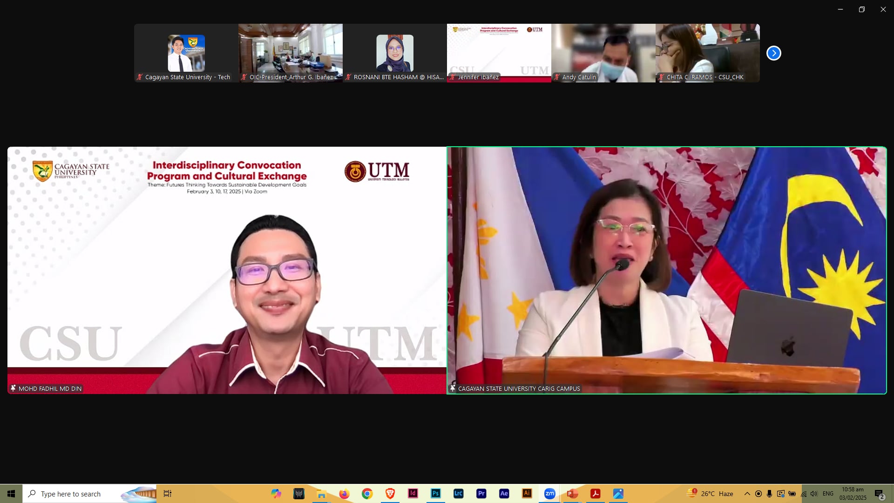This screenshot has height=503, width=894.
Task: Open Adobe Premiere Pro from taskbar
Action: pyautogui.click(x=481, y=494)
